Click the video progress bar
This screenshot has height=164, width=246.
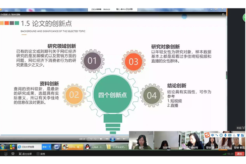[x=56, y=135]
